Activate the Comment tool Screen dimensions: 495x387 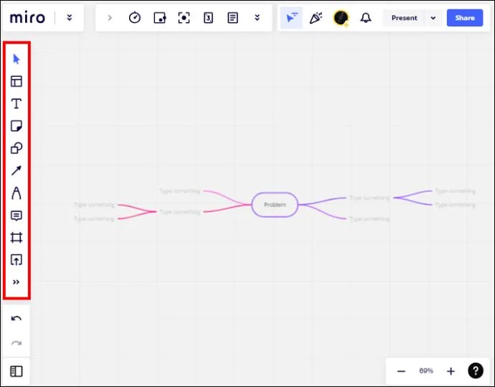(x=16, y=215)
